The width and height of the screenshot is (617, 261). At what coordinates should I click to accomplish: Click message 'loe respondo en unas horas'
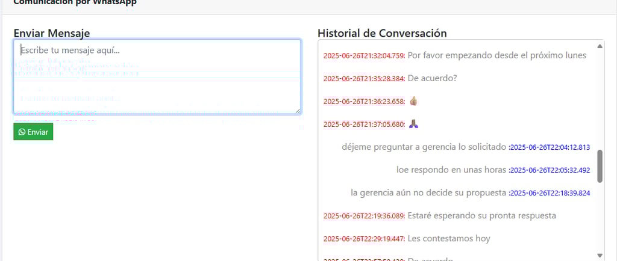451,170
